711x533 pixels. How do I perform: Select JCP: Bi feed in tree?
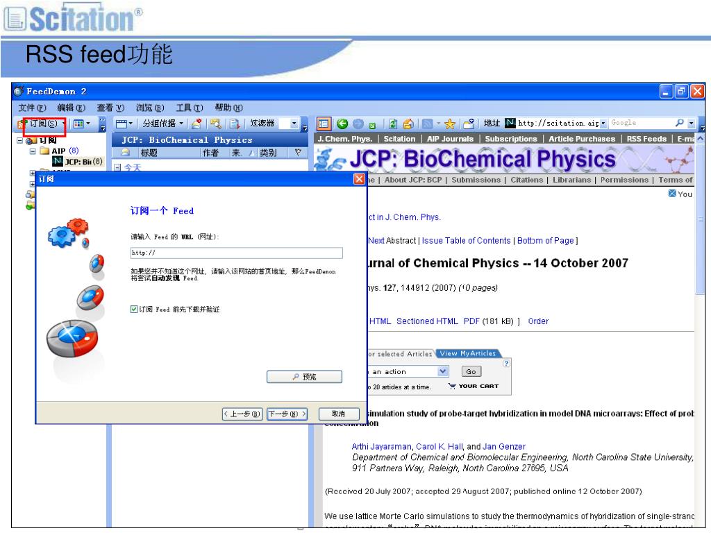point(78,161)
